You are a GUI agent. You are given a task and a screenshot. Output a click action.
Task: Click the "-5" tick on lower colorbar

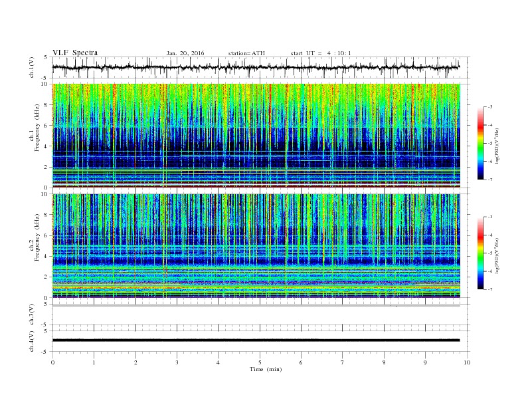click(x=490, y=253)
